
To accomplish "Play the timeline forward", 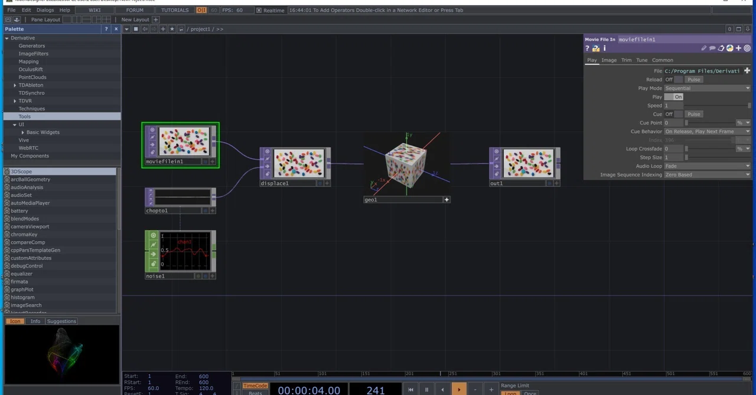I will (459, 390).
